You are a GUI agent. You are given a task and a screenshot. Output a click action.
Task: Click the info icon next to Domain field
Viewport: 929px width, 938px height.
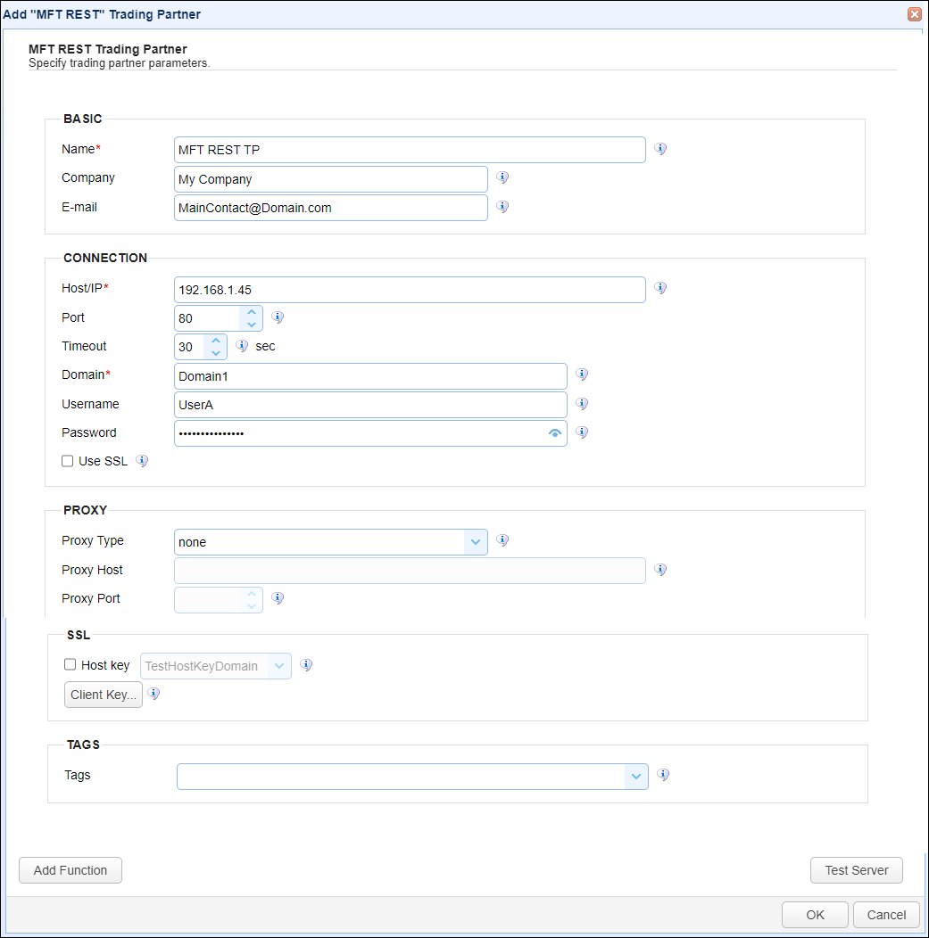582,375
